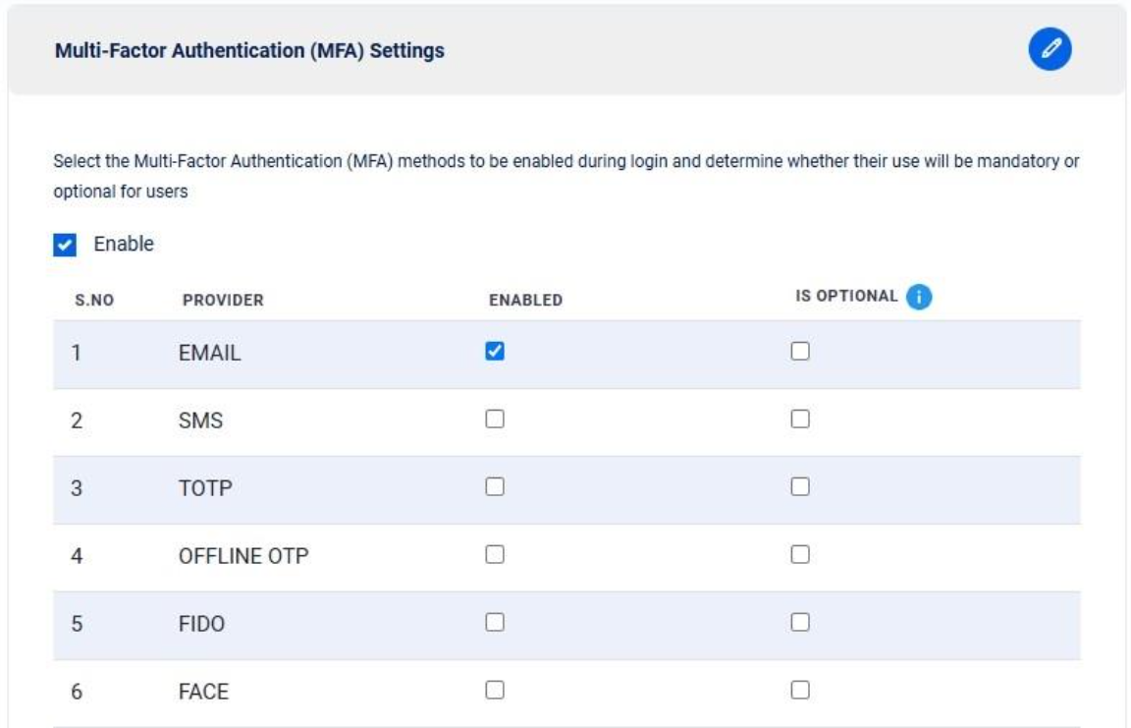Uncheck the main Enable MFA checkbox
This screenshot has height=728, width=1131.
point(66,245)
